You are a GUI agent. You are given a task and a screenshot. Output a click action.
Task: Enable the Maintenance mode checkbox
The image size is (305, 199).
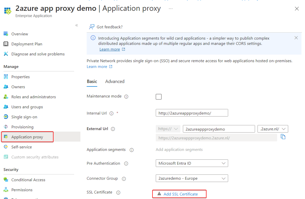click(x=158, y=97)
